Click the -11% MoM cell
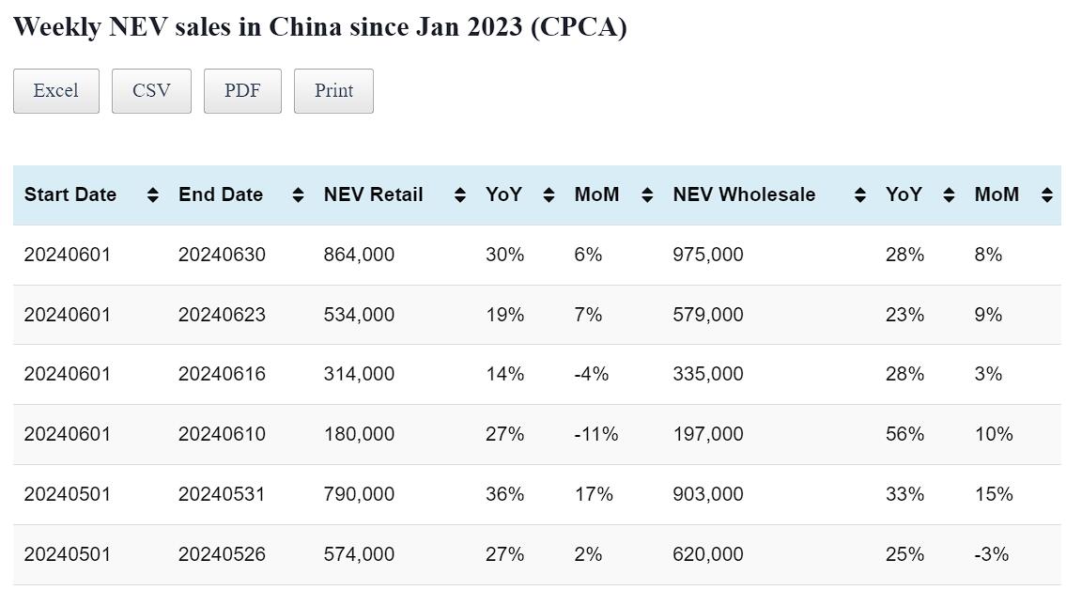 (x=596, y=434)
